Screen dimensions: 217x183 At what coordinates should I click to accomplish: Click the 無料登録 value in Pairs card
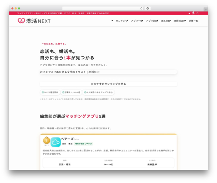click(x=152, y=164)
